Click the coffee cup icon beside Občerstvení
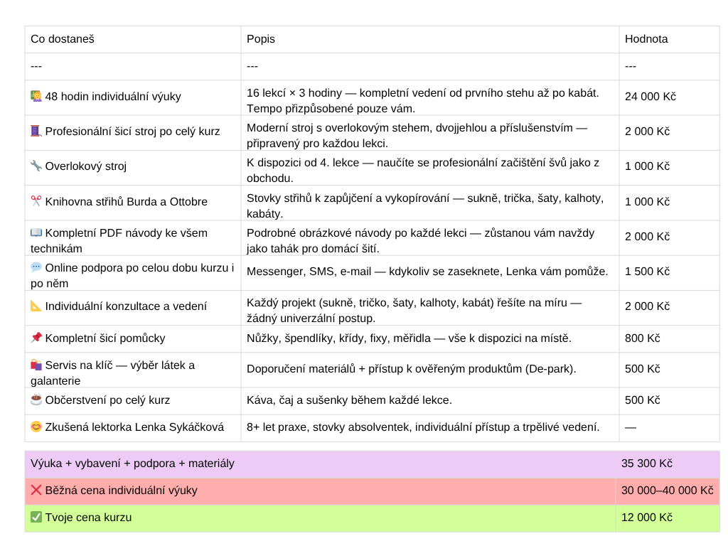728x546 pixels. tap(36, 400)
